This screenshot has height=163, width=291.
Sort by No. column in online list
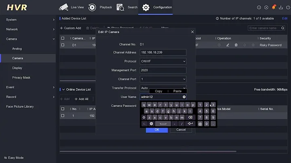click(x=80, y=109)
